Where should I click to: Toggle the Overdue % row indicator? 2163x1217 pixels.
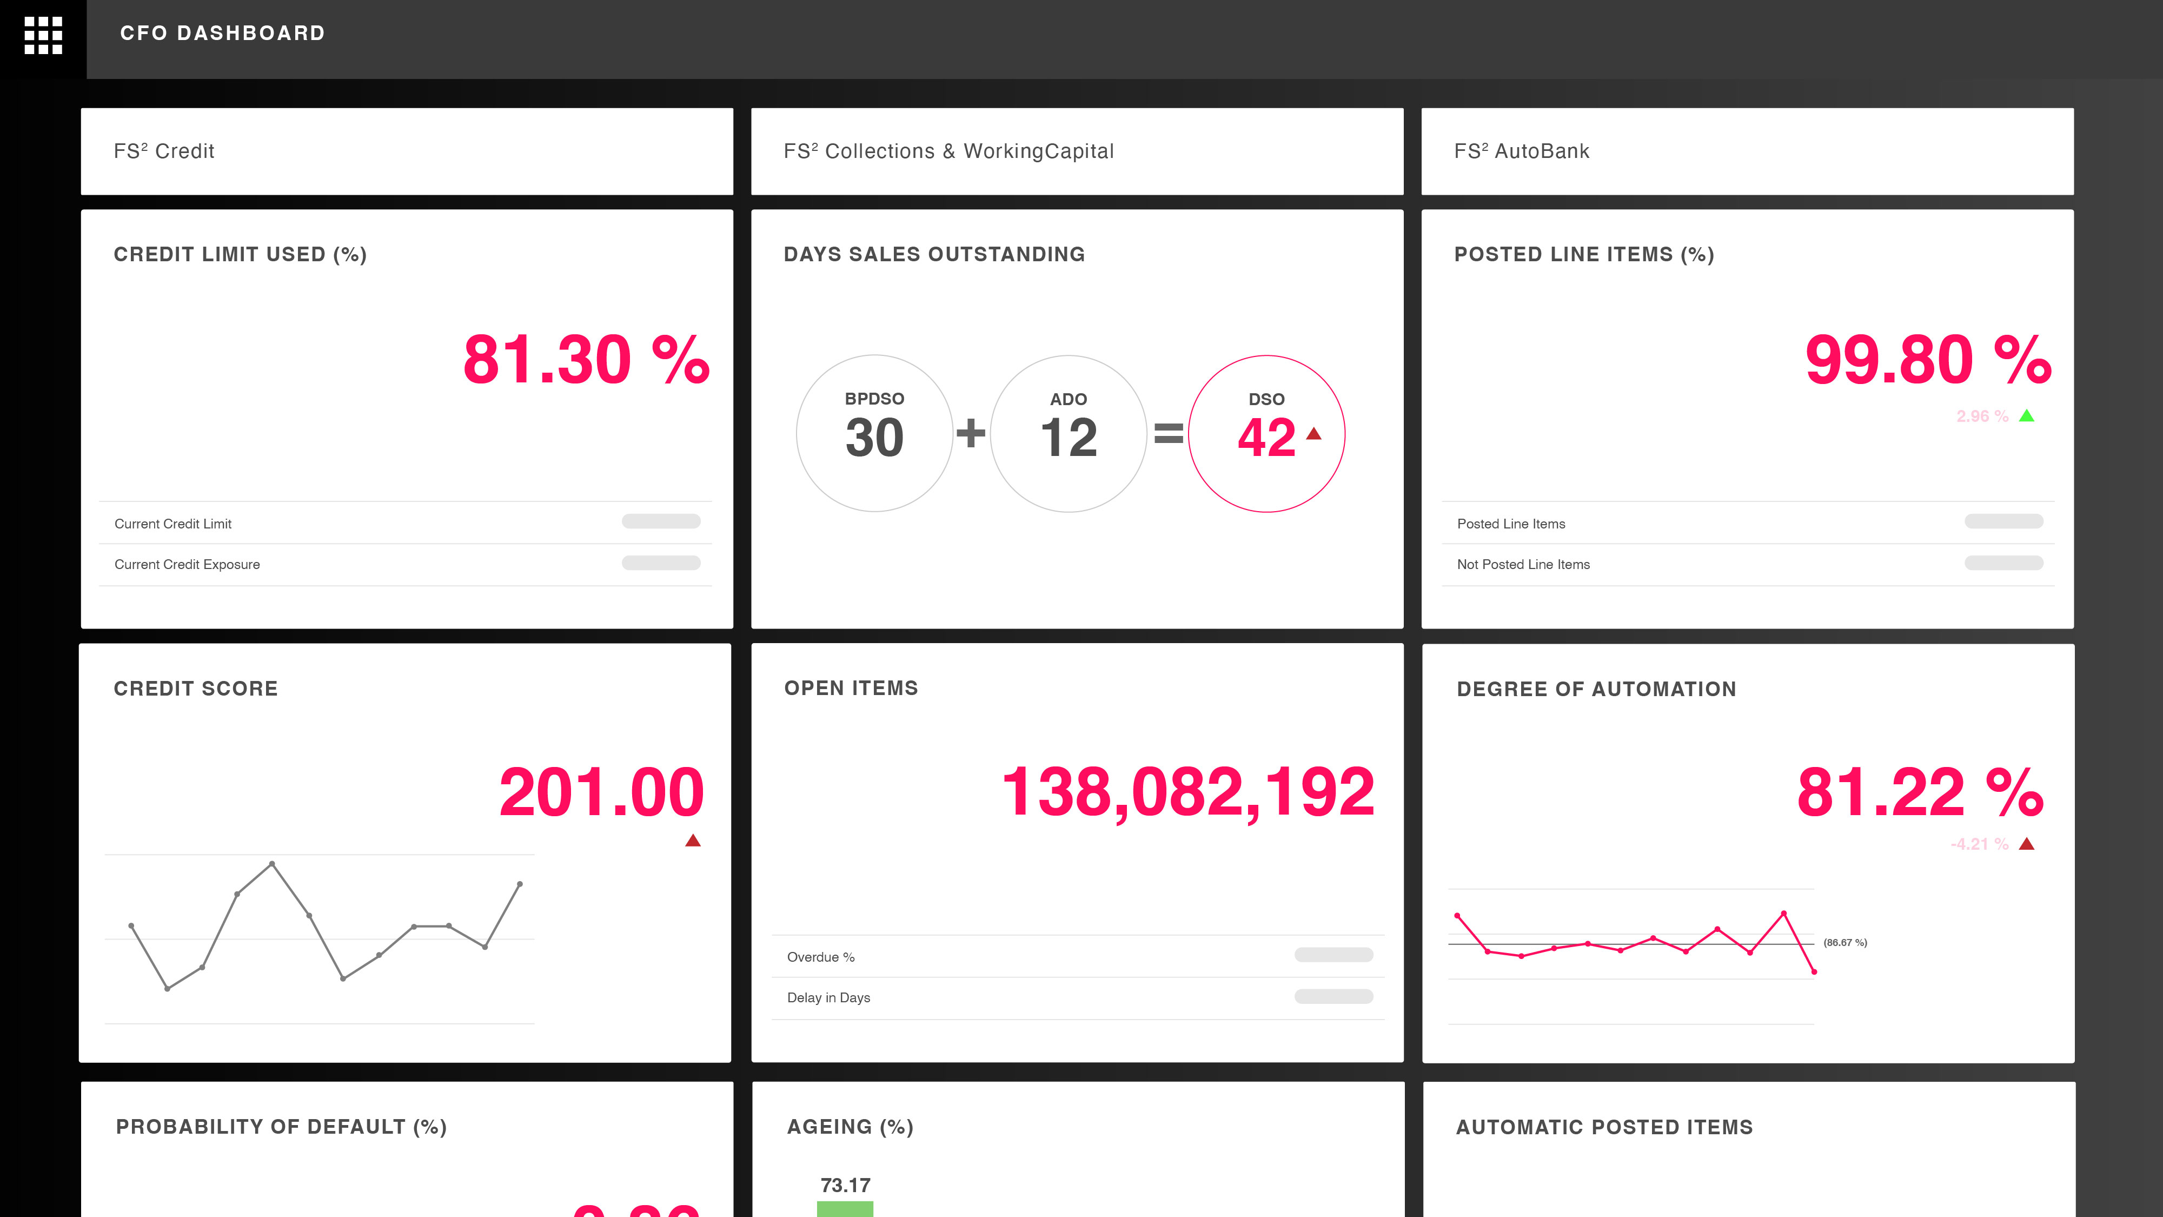point(1333,955)
